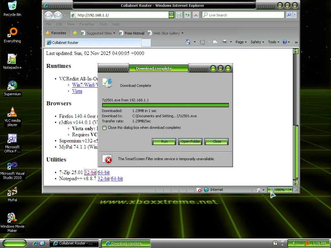The image size is (331, 248).
Task: Open the File menu
Action: [x=48, y=24]
